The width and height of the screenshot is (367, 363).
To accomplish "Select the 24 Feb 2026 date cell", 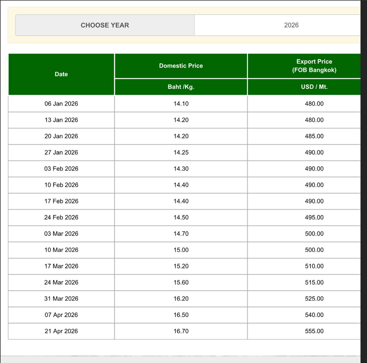I will pyautogui.click(x=61, y=218).
